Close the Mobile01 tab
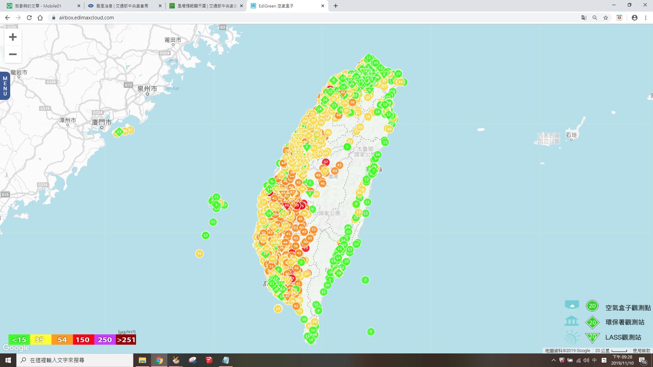The image size is (653, 367). coord(79,6)
